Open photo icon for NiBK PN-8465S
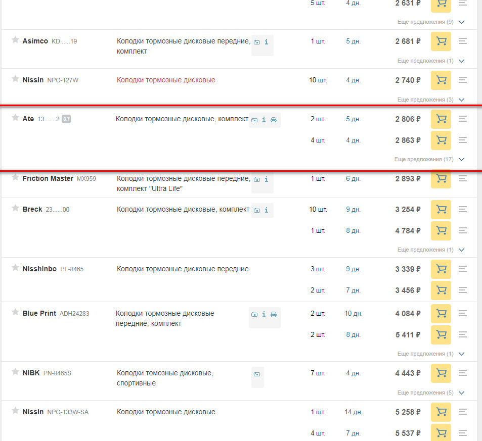 pos(257,374)
